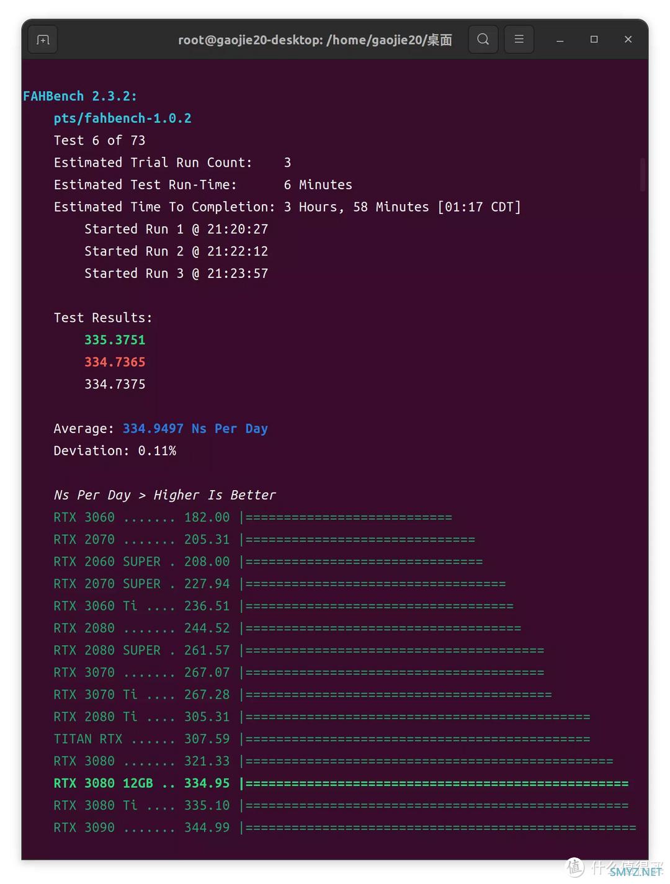Click the Deviation 0.11% line

[115, 451]
